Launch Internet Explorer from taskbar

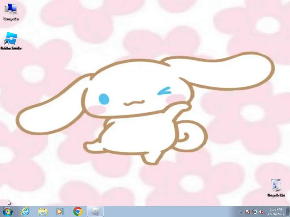pos(25,211)
